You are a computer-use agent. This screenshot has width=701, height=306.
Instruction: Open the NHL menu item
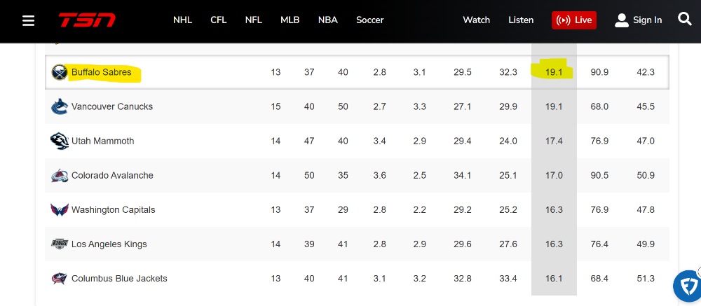click(183, 20)
